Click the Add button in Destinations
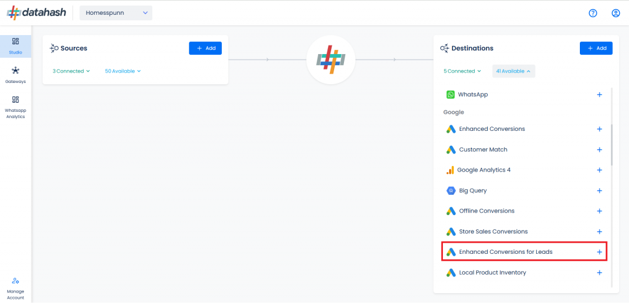 click(x=596, y=48)
